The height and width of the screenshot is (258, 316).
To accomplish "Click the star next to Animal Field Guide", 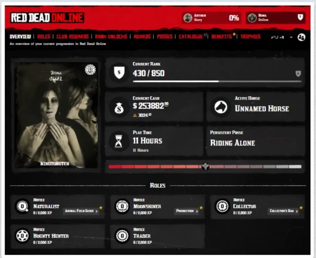I will pos(101,208).
